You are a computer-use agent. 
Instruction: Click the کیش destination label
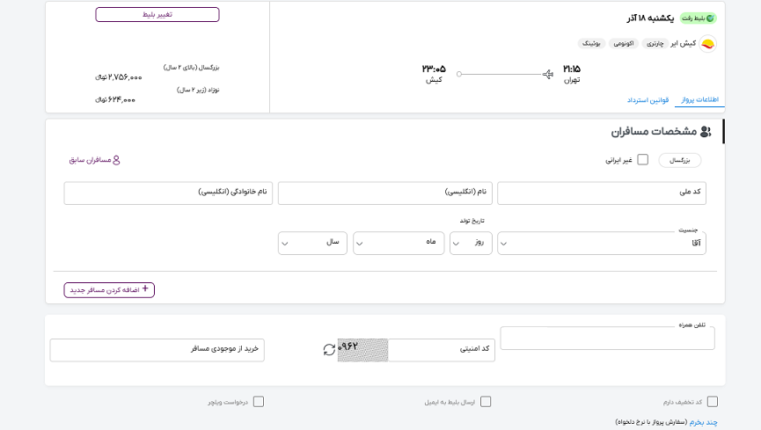coord(434,80)
